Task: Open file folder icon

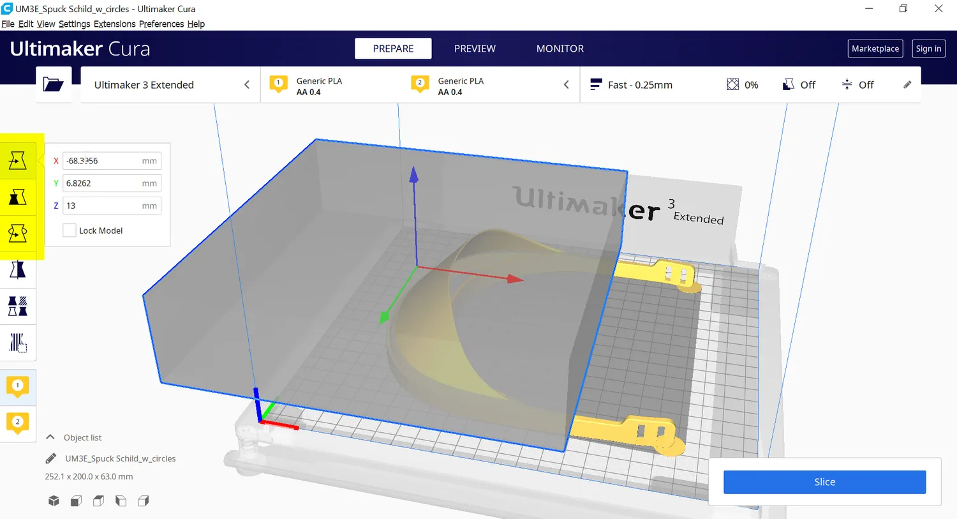Action: pos(53,84)
